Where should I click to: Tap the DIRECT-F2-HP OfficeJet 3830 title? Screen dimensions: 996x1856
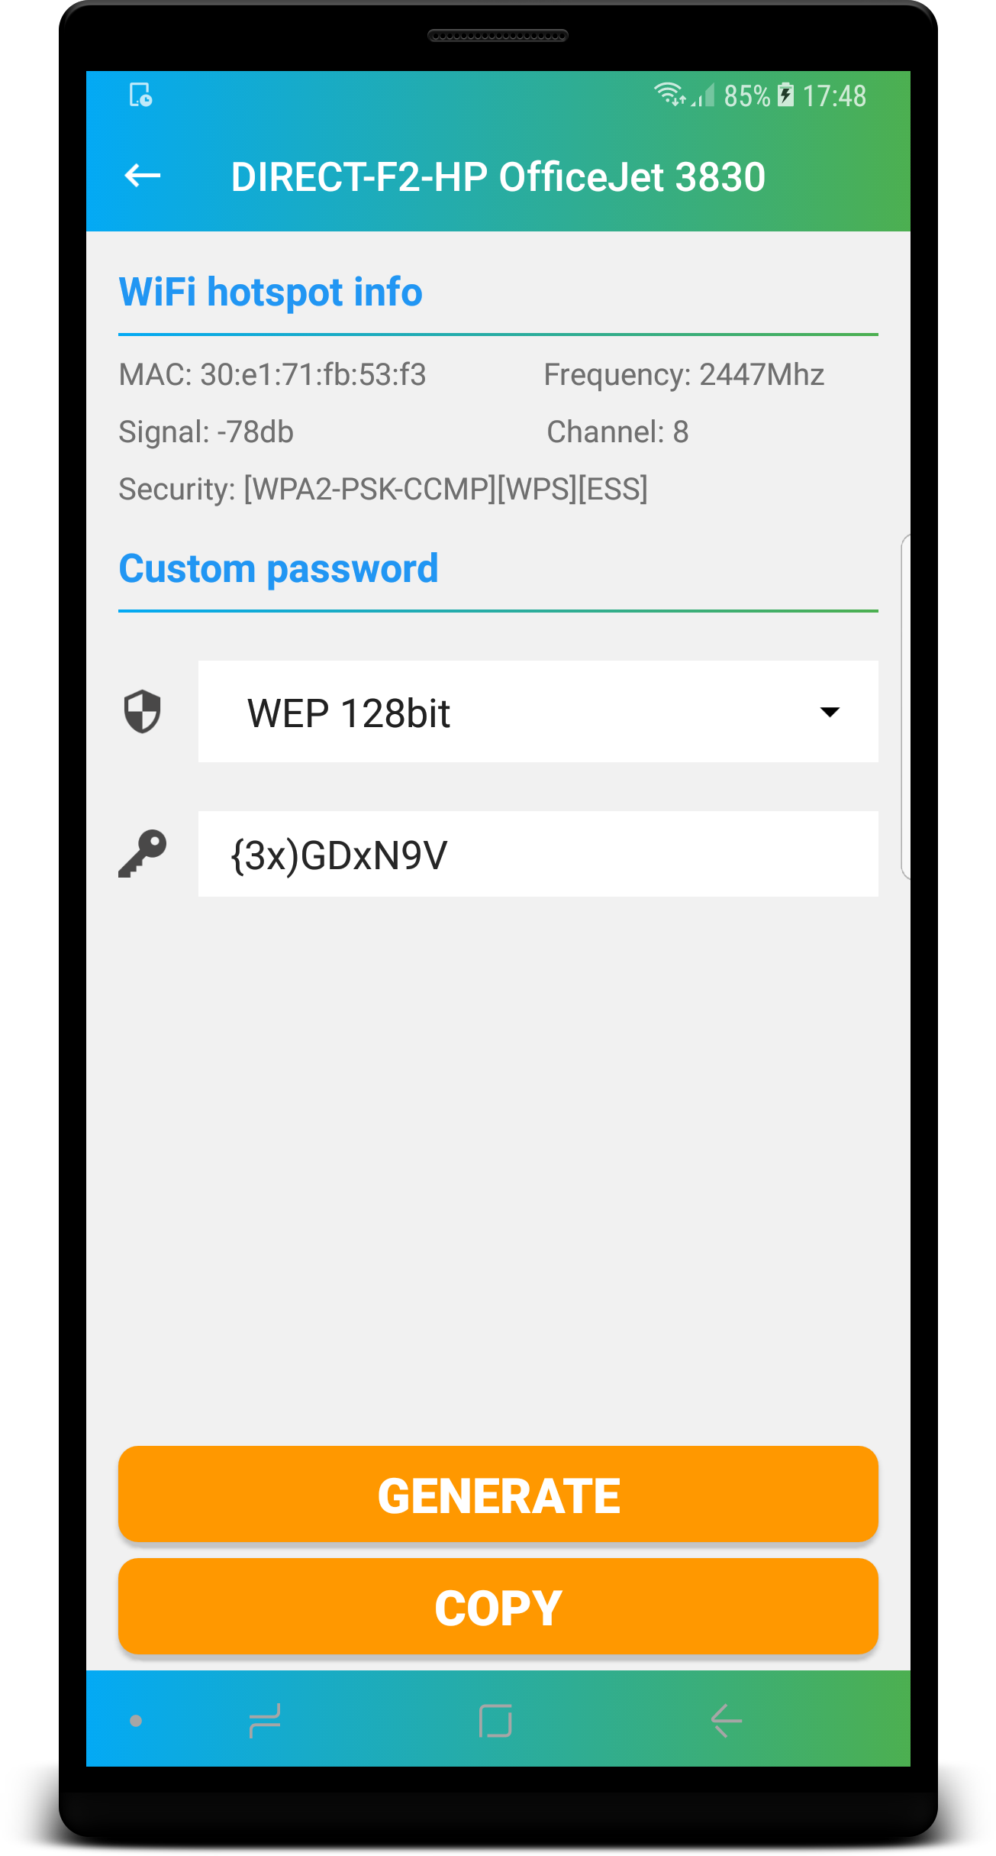click(498, 176)
